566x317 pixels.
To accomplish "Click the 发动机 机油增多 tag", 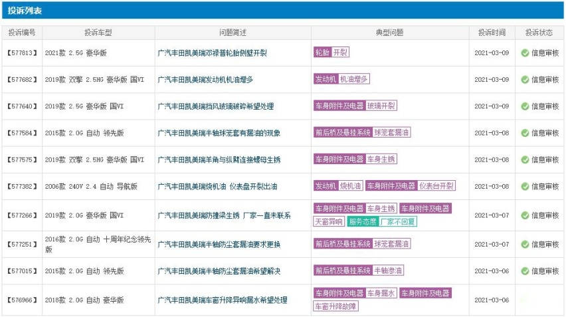I will 341,79.
